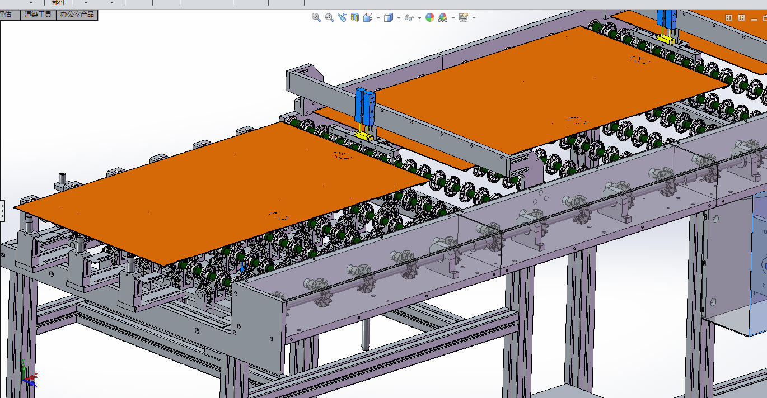Toggle the left panel collapse handle
Viewport: 767px width, 398px height.
pos(2,210)
